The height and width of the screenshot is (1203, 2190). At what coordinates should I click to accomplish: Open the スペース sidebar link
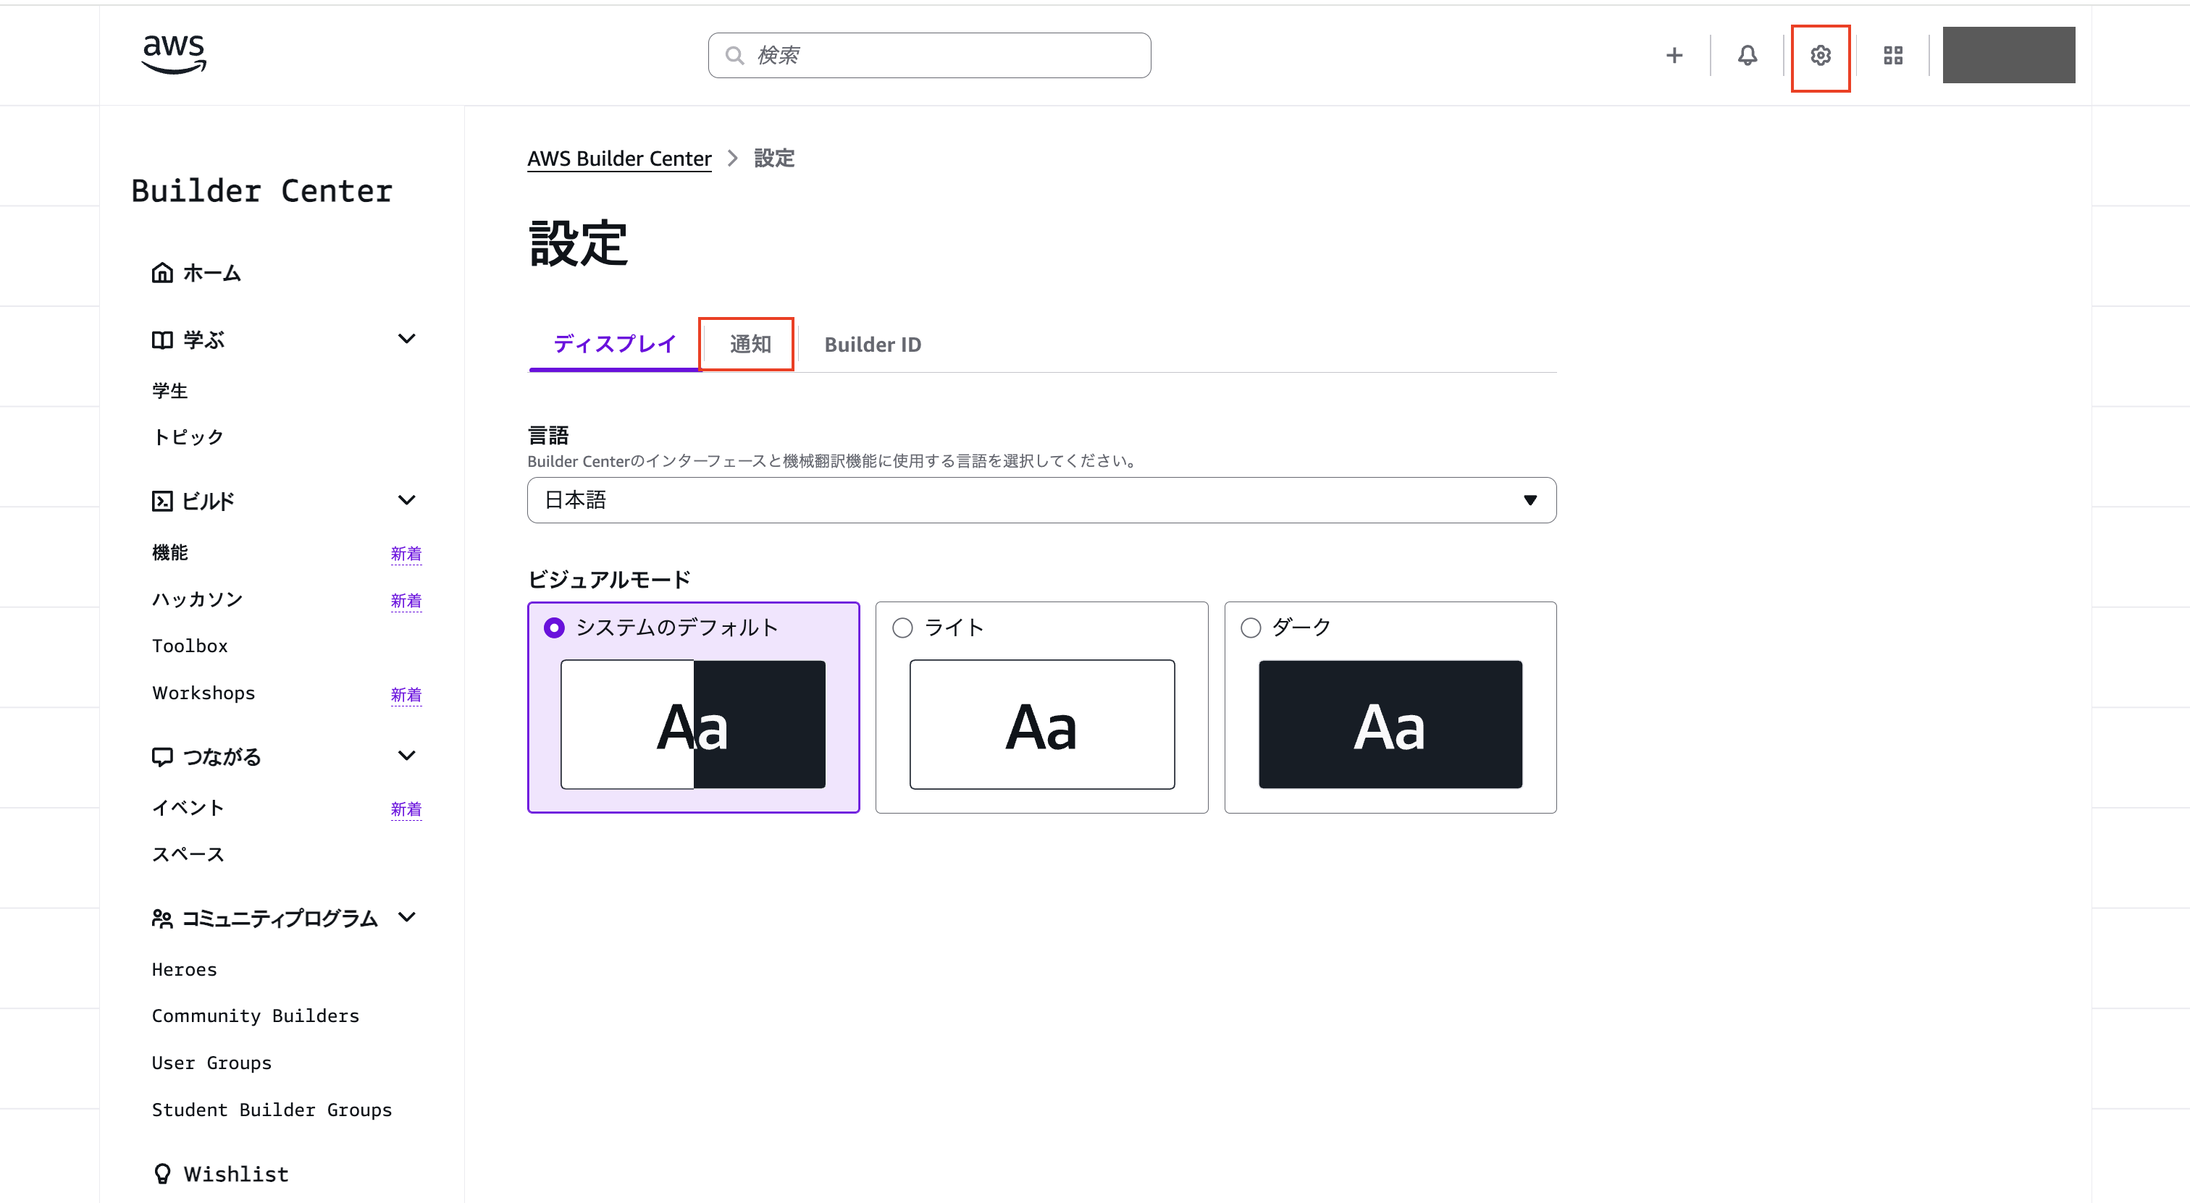coord(188,855)
